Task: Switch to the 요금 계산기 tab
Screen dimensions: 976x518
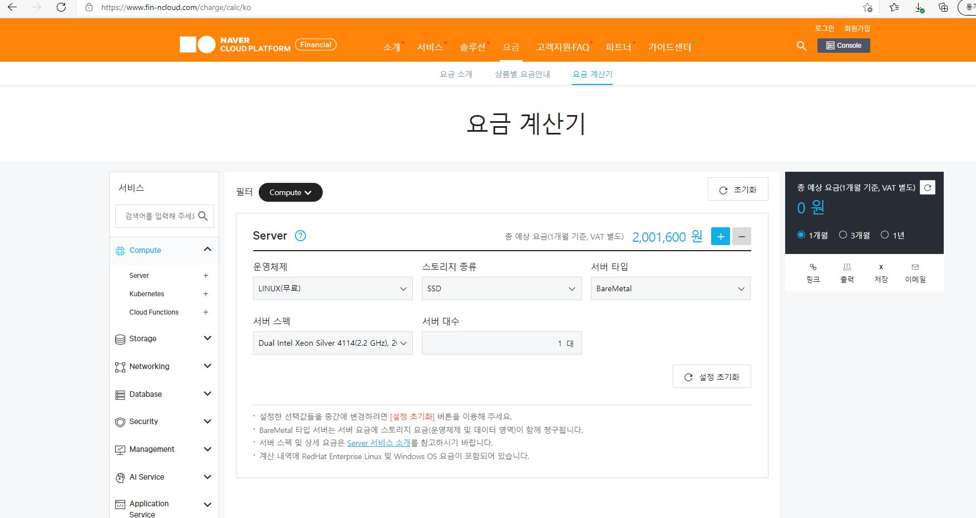Action: pyautogui.click(x=593, y=74)
